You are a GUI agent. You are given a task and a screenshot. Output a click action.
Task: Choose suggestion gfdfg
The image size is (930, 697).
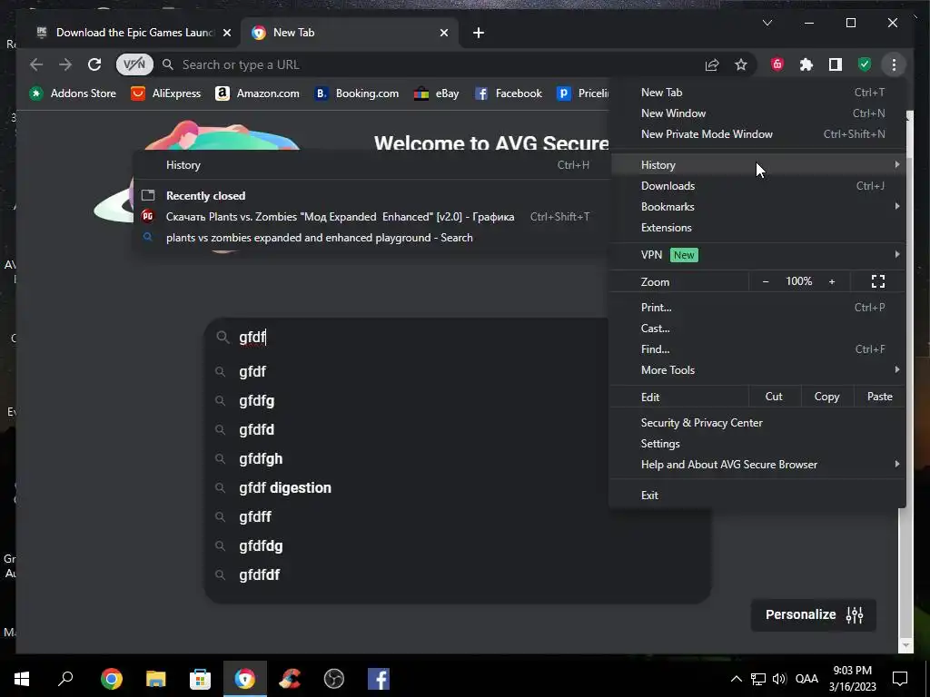[257, 400]
